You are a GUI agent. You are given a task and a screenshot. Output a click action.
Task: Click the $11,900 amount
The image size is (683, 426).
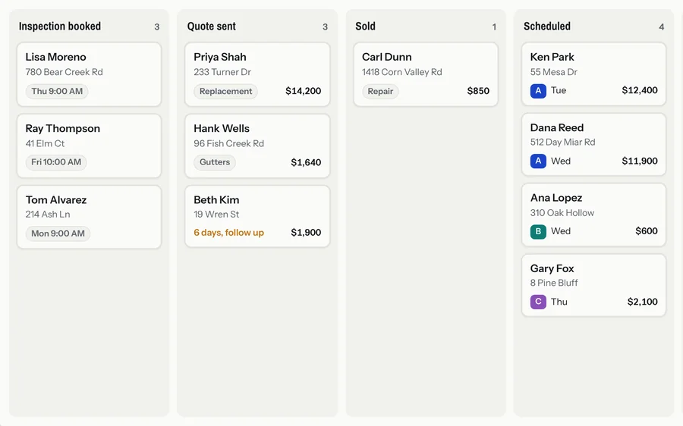640,161
